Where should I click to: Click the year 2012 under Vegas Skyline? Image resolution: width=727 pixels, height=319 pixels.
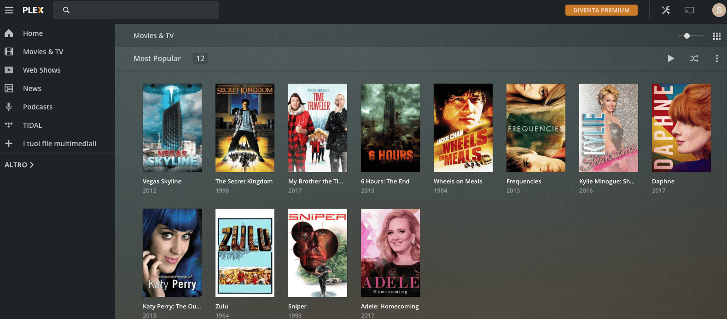point(149,191)
